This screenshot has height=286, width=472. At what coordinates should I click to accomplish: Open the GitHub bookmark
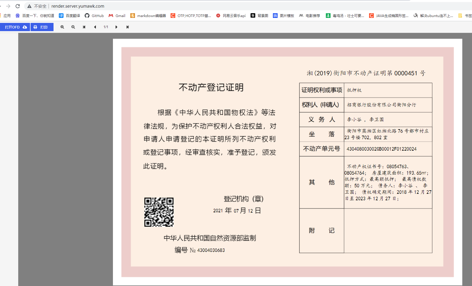[94, 16]
